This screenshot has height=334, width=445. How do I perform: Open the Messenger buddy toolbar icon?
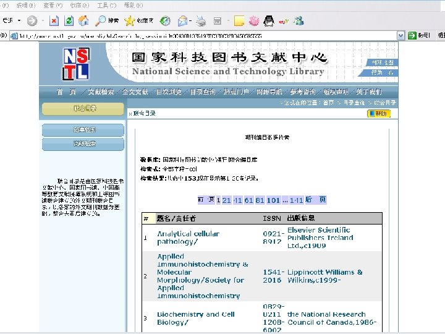pos(299,21)
